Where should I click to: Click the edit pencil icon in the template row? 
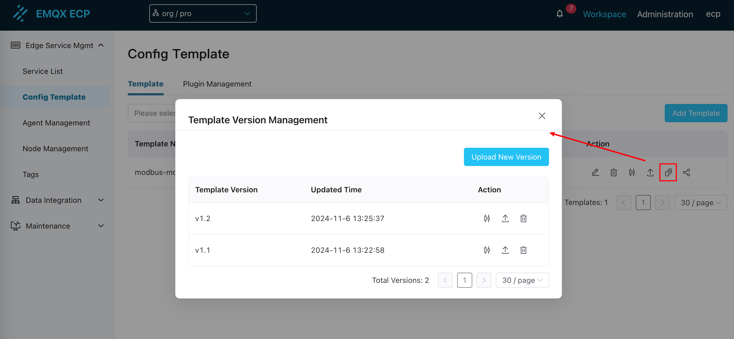tap(595, 172)
